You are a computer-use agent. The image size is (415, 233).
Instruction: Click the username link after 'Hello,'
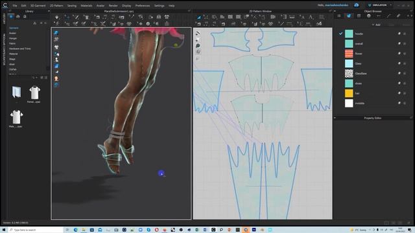click(337, 5)
